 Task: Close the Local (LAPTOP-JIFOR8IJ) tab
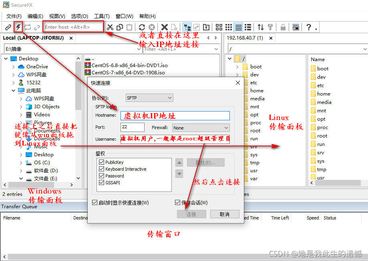71,38
